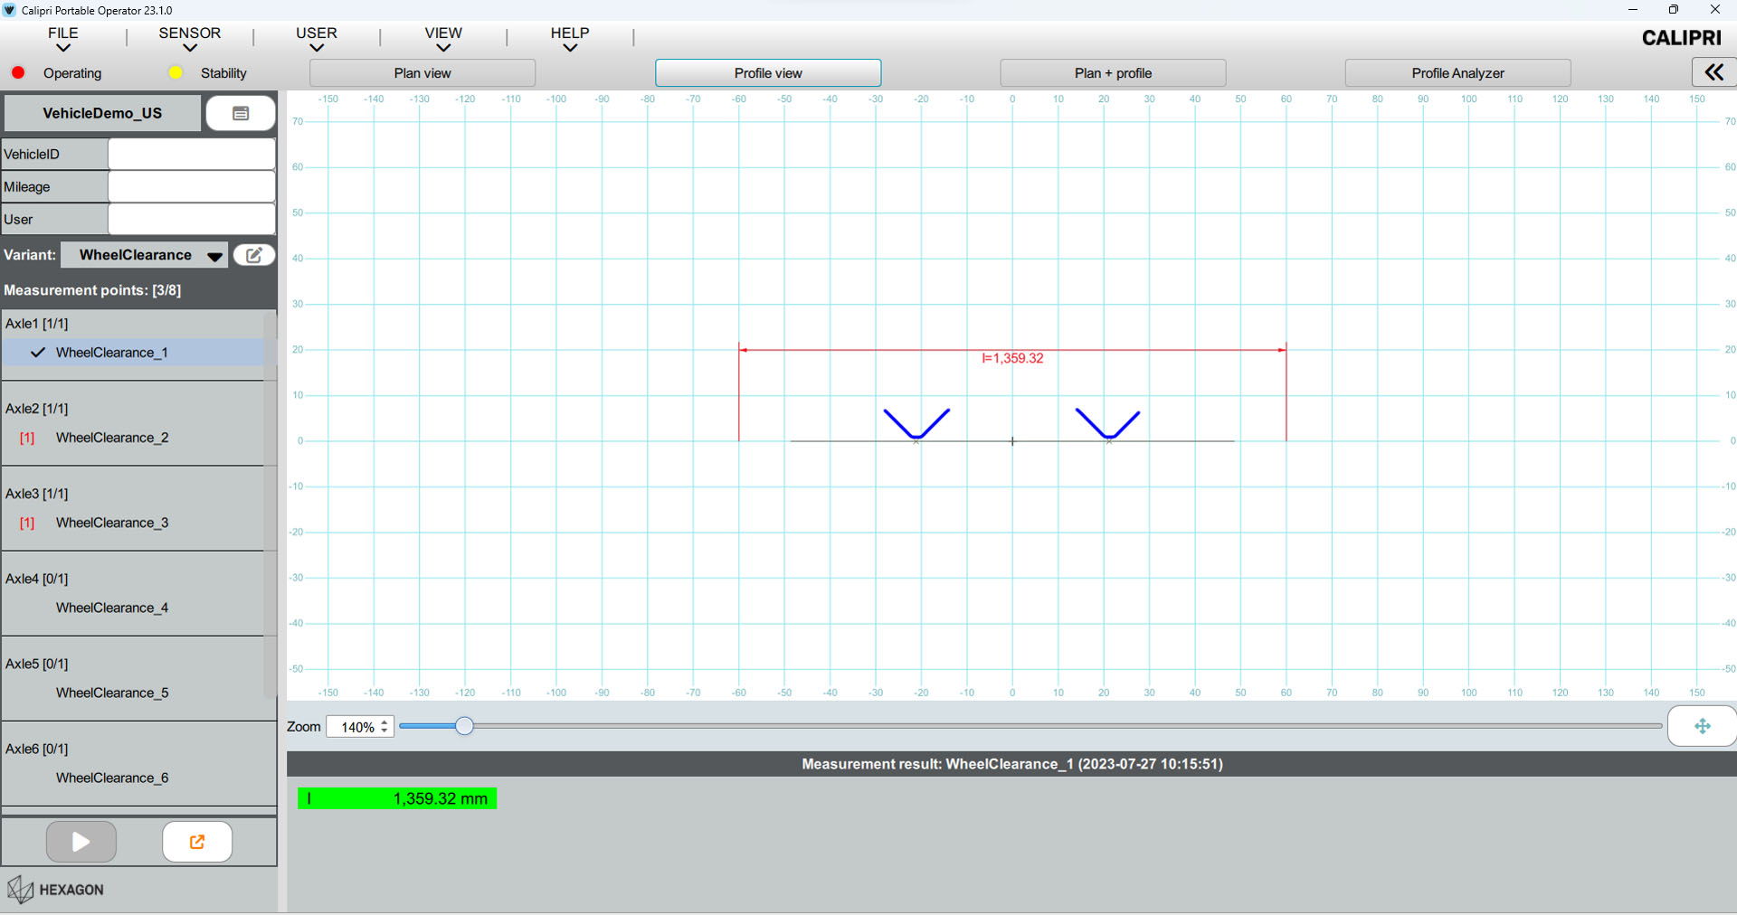Switch to Profile view
This screenshot has height=915, width=1737.
768,73
